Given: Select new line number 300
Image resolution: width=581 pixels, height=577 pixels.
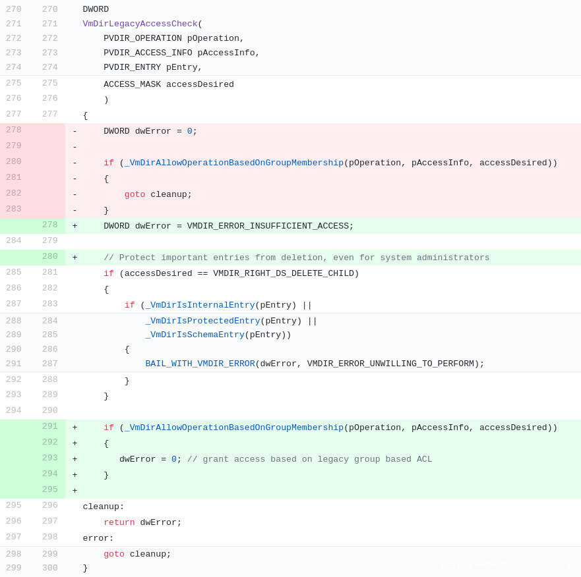Looking at the screenshot, I should (50, 568).
